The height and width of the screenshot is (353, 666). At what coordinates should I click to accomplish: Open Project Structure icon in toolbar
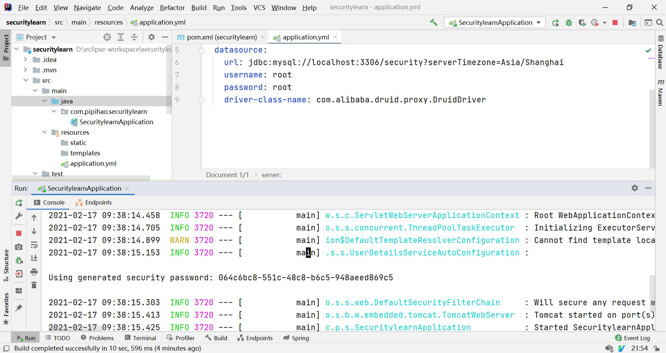click(x=632, y=23)
